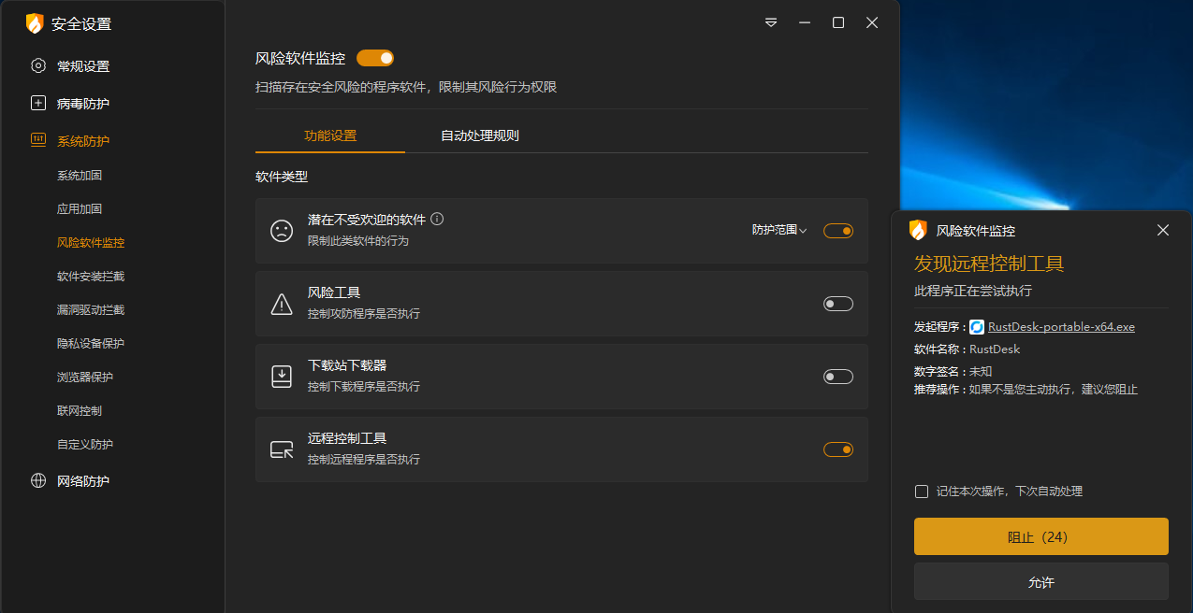The image size is (1193, 613).
Task: Click the 推荐操作 advice text in the alert
Action: tap(1026, 390)
